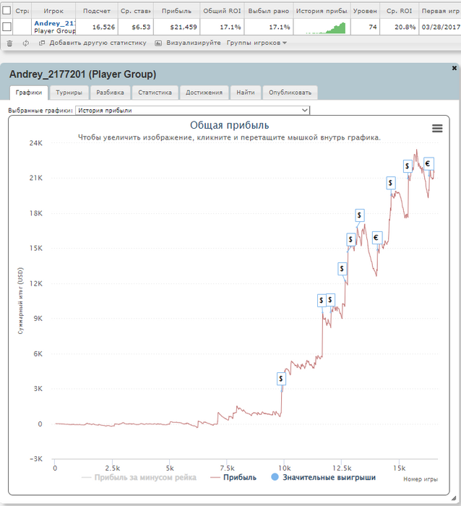Click the $ marker near game 10k
The height and width of the screenshot is (506, 461).
tap(281, 379)
